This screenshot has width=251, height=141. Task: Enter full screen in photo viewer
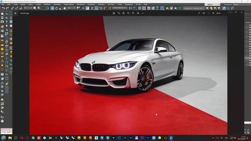pos(199,13)
